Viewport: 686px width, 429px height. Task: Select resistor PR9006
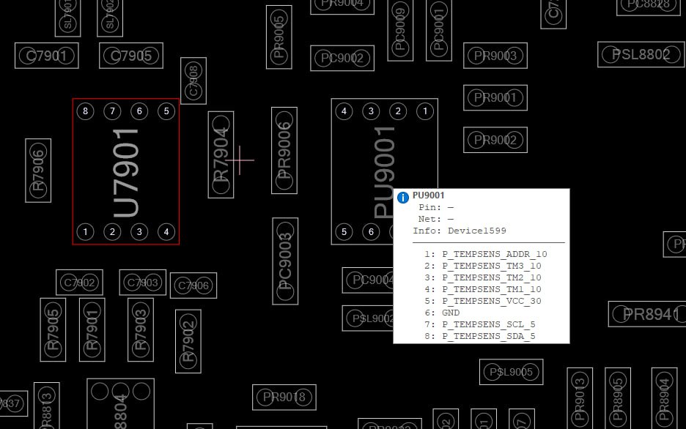pyautogui.click(x=284, y=150)
